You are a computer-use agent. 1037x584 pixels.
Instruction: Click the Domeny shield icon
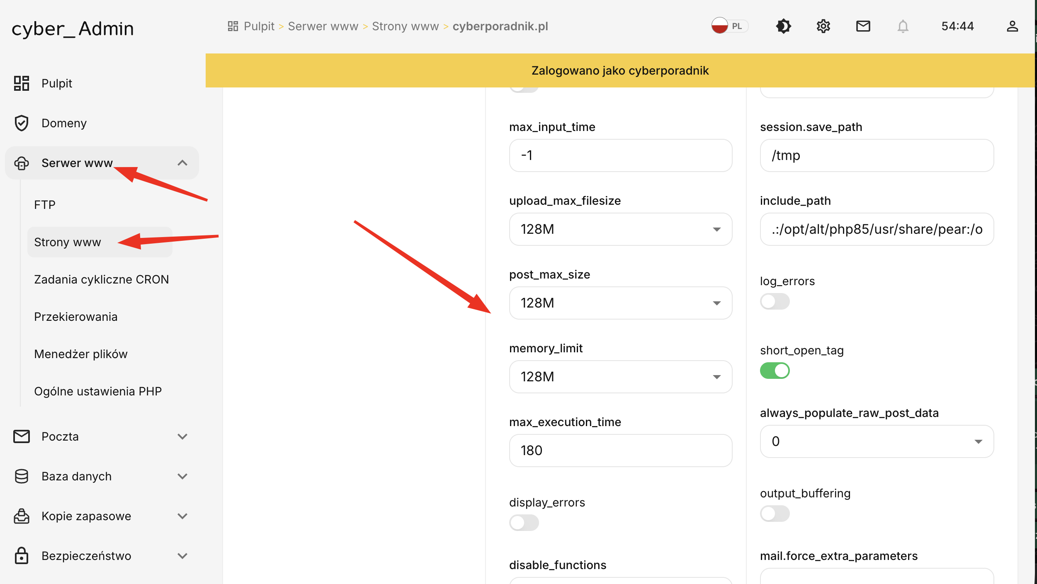tap(22, 123)
